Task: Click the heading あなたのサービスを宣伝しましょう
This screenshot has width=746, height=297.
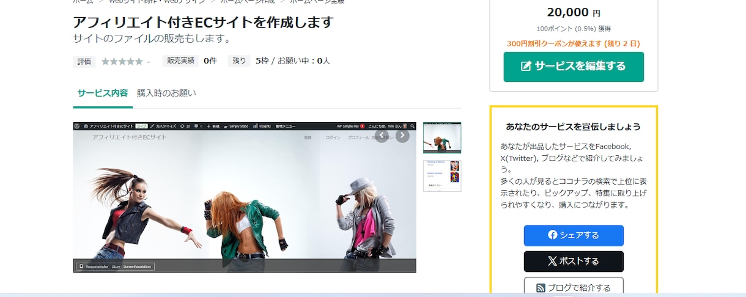Action: (x=574, y=127)
